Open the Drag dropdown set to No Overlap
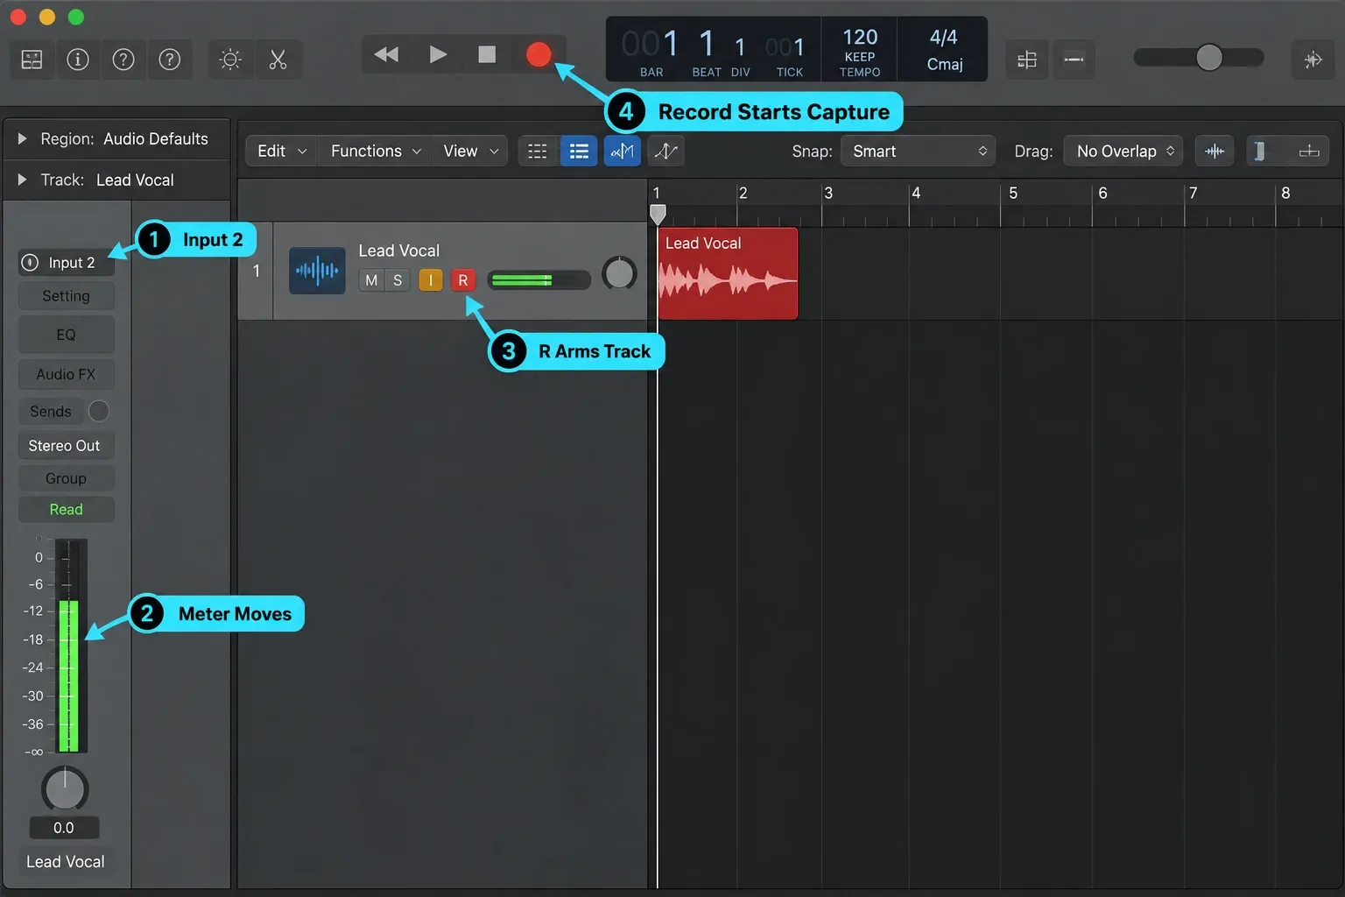This screenshot has height=897, width=1345. coord(1123,152)
